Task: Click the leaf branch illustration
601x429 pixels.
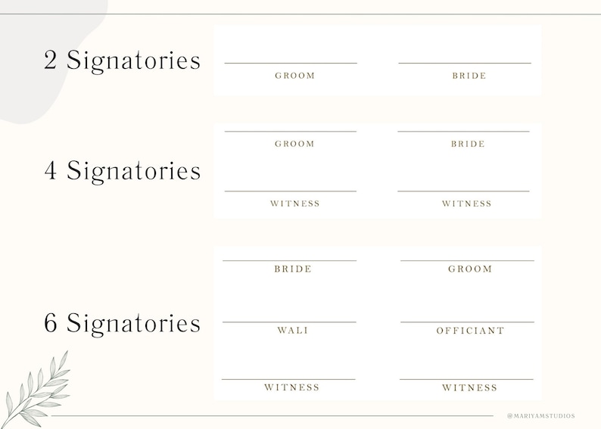Action: pyautogui.click(x=36, y=390)
